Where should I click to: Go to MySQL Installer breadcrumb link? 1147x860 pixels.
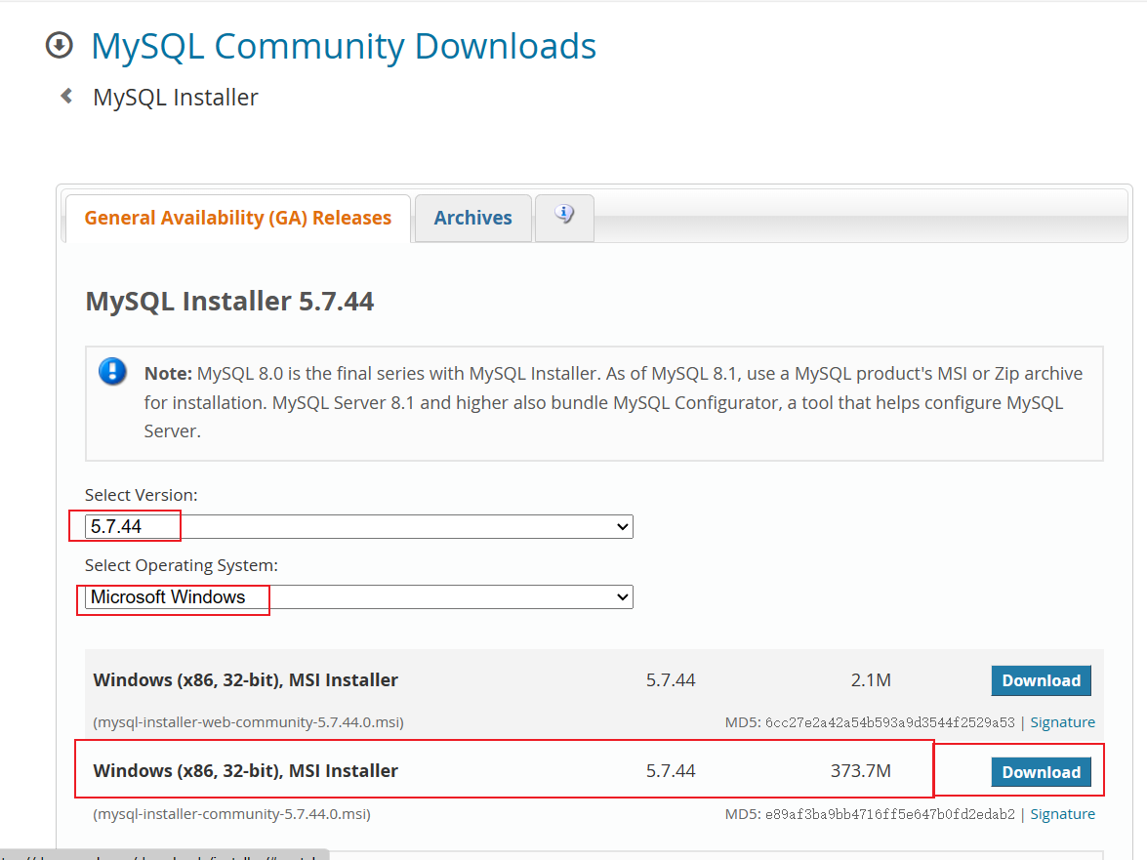(176, 98)
